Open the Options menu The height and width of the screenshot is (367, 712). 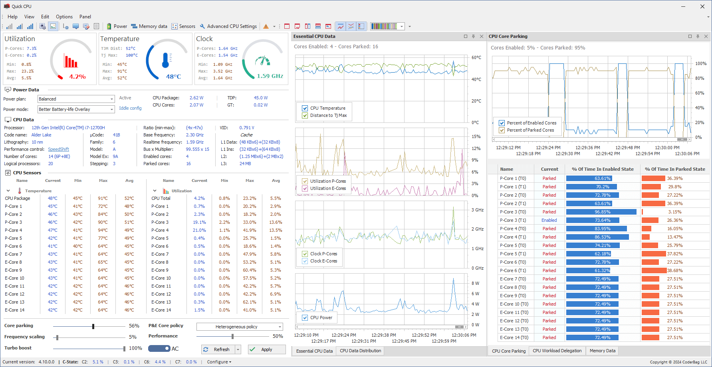(x=64, y=17)
